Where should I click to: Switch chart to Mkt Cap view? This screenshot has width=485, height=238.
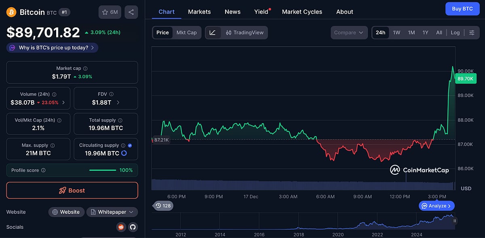click(187, 33)
